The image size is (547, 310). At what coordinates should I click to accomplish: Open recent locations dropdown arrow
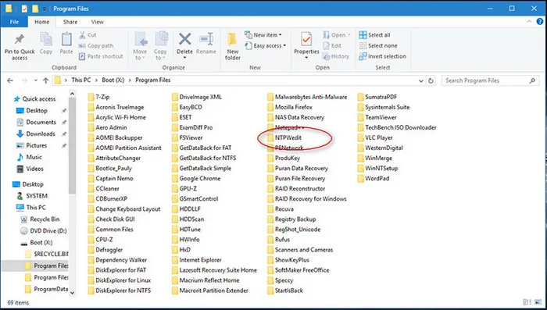pos(36,80)
